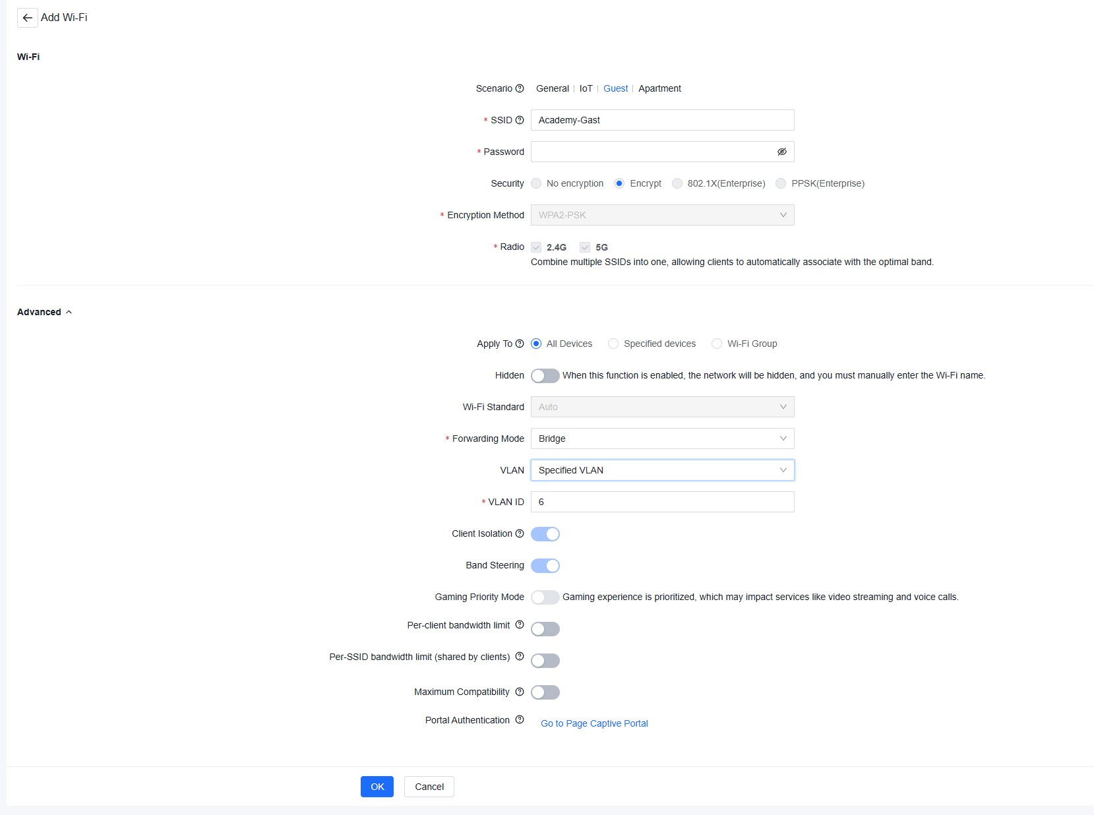
Task: Select 802.1X(Enterprise) security
Action: tap(677, 183)
